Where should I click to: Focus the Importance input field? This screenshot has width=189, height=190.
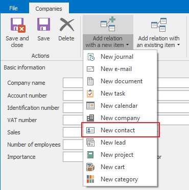[x=73, y=157]
